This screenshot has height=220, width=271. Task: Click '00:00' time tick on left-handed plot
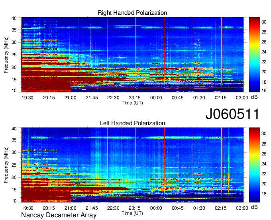[x=156, y=208]
